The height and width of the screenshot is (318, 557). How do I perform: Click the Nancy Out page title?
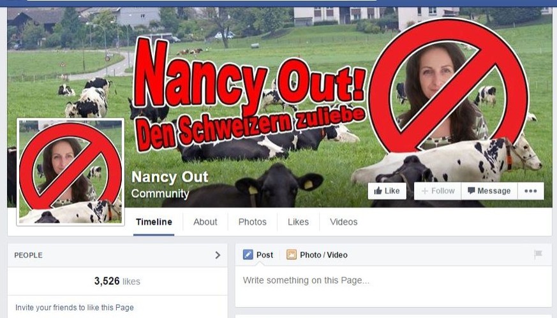(170, 177)
